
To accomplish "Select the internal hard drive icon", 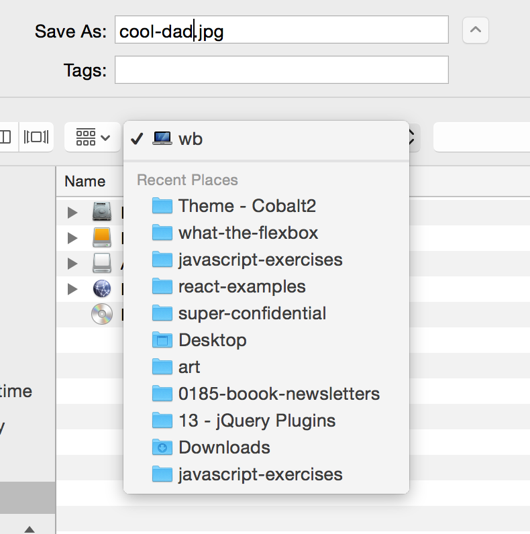I will pos(102,211).
